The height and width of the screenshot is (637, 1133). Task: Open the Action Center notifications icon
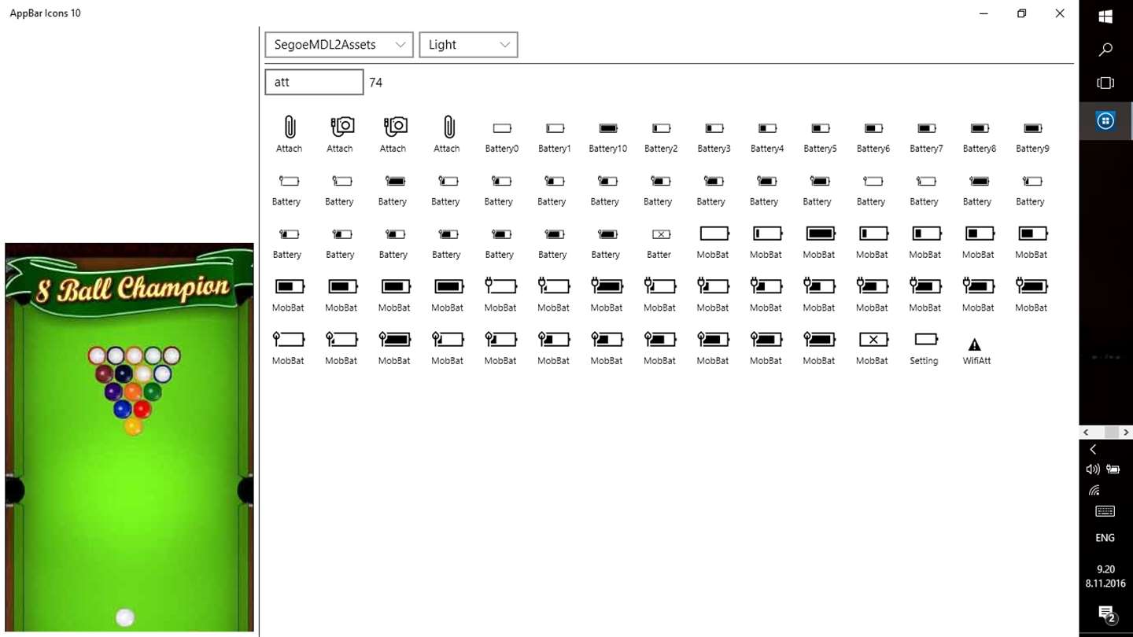click(1107, 613)
